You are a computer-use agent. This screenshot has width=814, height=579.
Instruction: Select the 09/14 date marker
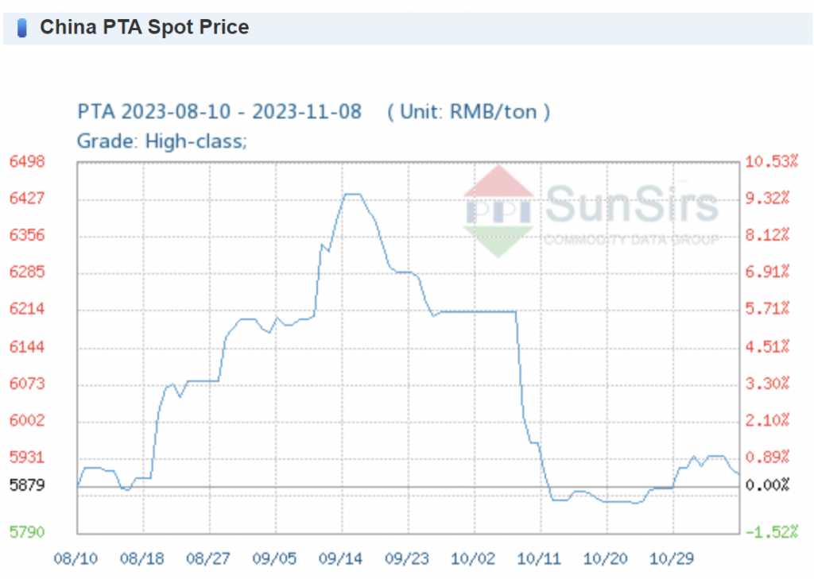click(342, 558)
